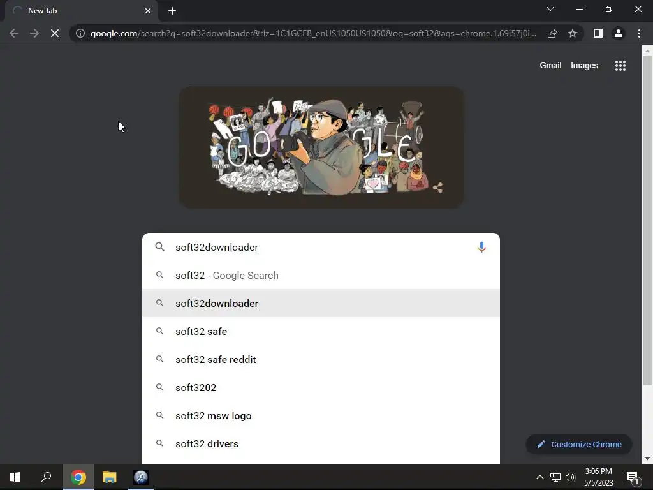This screenshot has width=653, height=490.
Task: Select suggestion soft3202
Action: [x=321, y=387]
